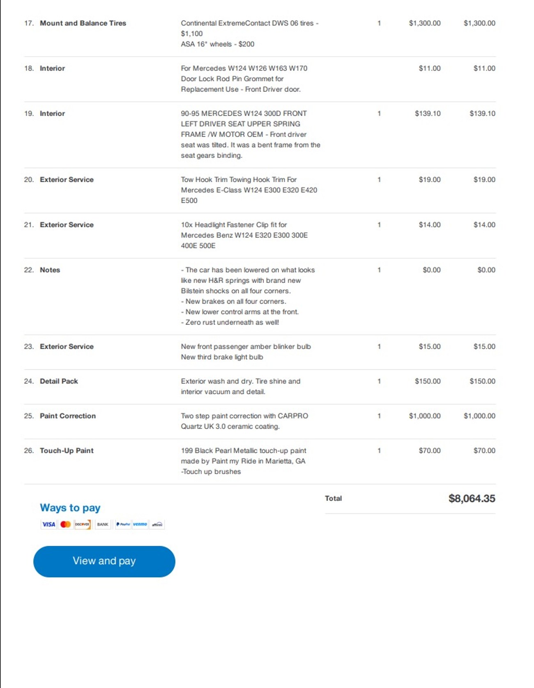The width and height of the screenshot is (534, 688).
Task: Click the $139.10 unit price for seat frame
Action: click(x=427, y=113)
